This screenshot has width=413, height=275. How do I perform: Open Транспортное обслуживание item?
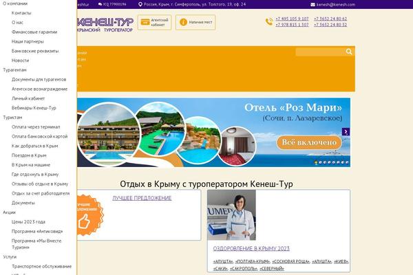point(41,266)
